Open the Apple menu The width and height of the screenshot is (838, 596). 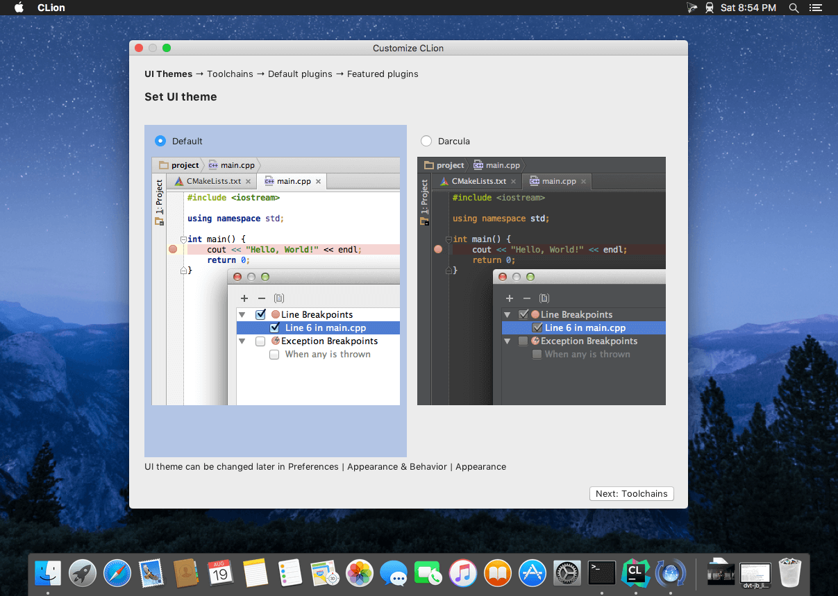pyautogui.click(x=19, y=8)
